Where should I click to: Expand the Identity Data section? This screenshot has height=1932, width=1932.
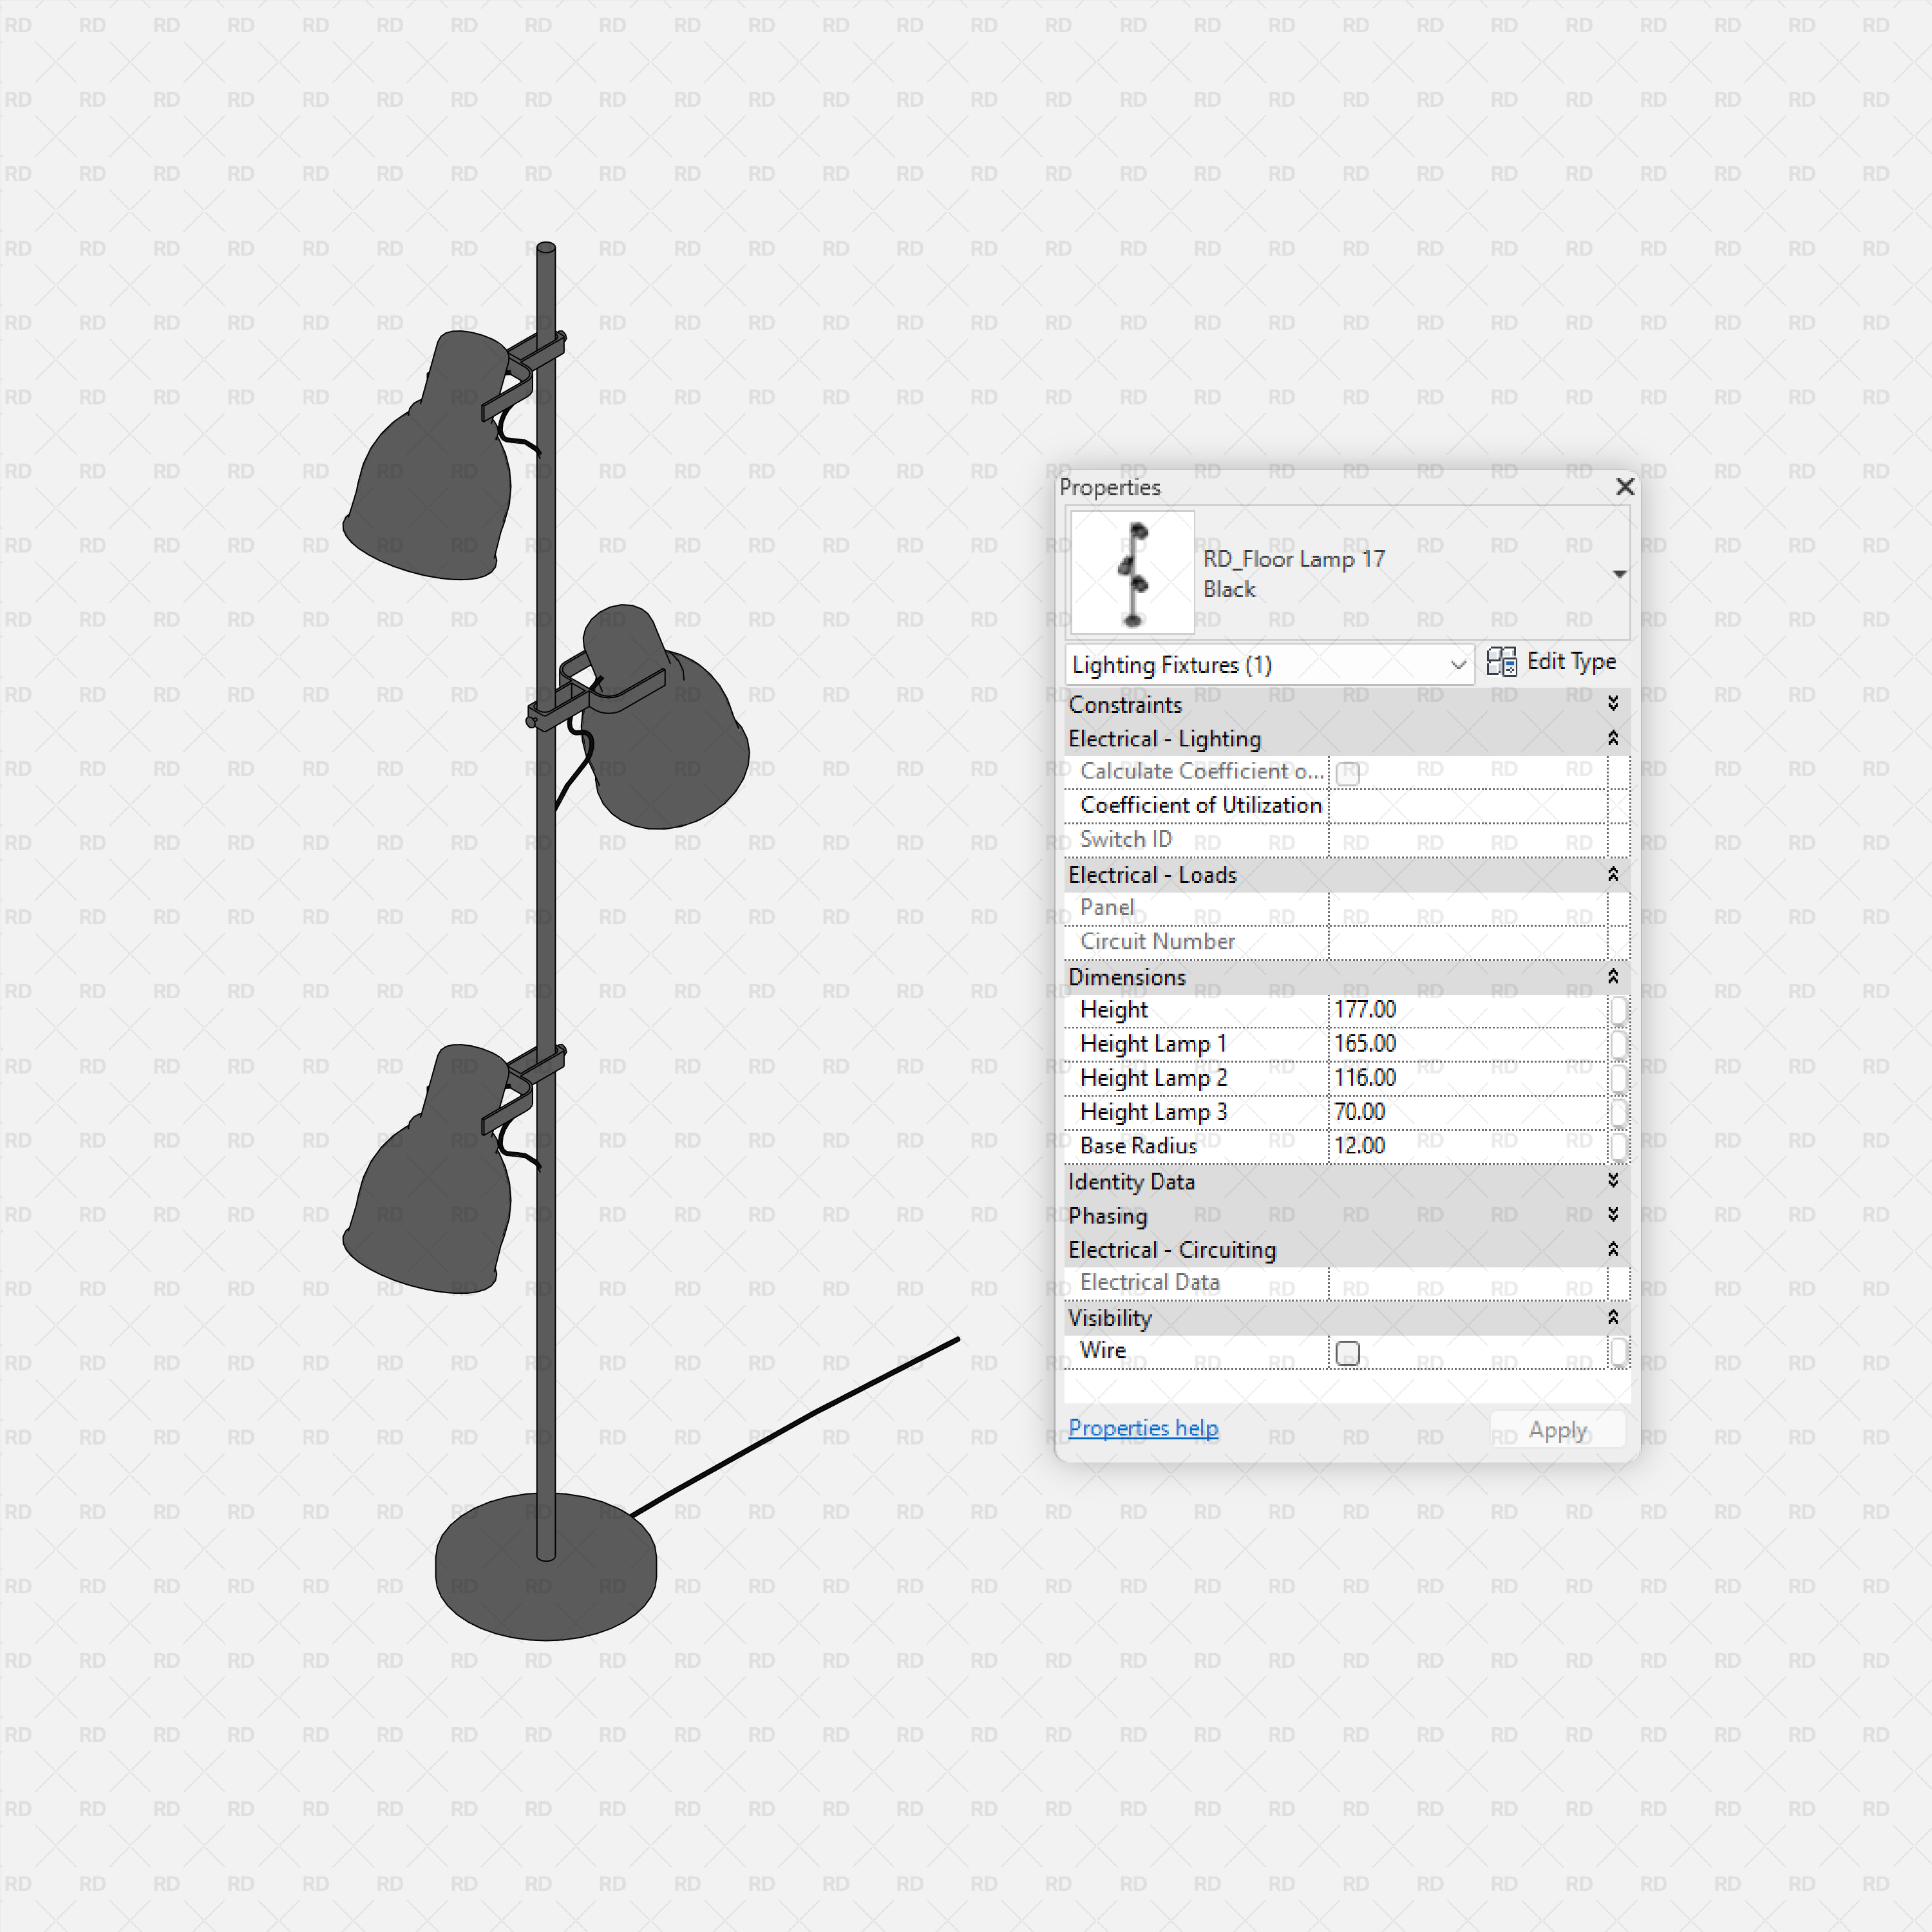pyautogui.click(x=1614, y=1182)
